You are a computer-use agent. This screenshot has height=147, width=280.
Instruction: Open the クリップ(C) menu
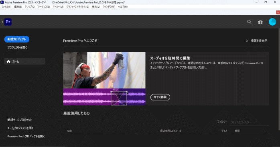(x=30, y=6)
